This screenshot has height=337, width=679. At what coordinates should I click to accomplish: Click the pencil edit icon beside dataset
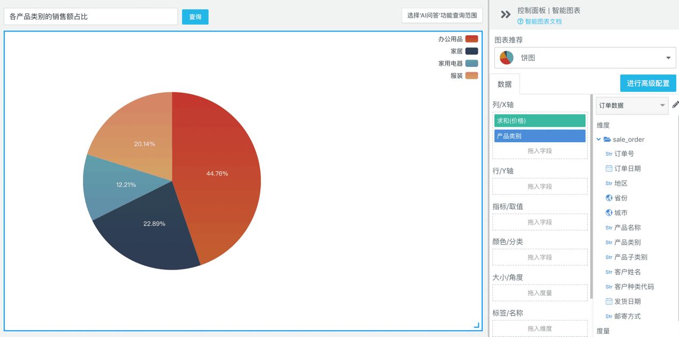pos(675,105)
